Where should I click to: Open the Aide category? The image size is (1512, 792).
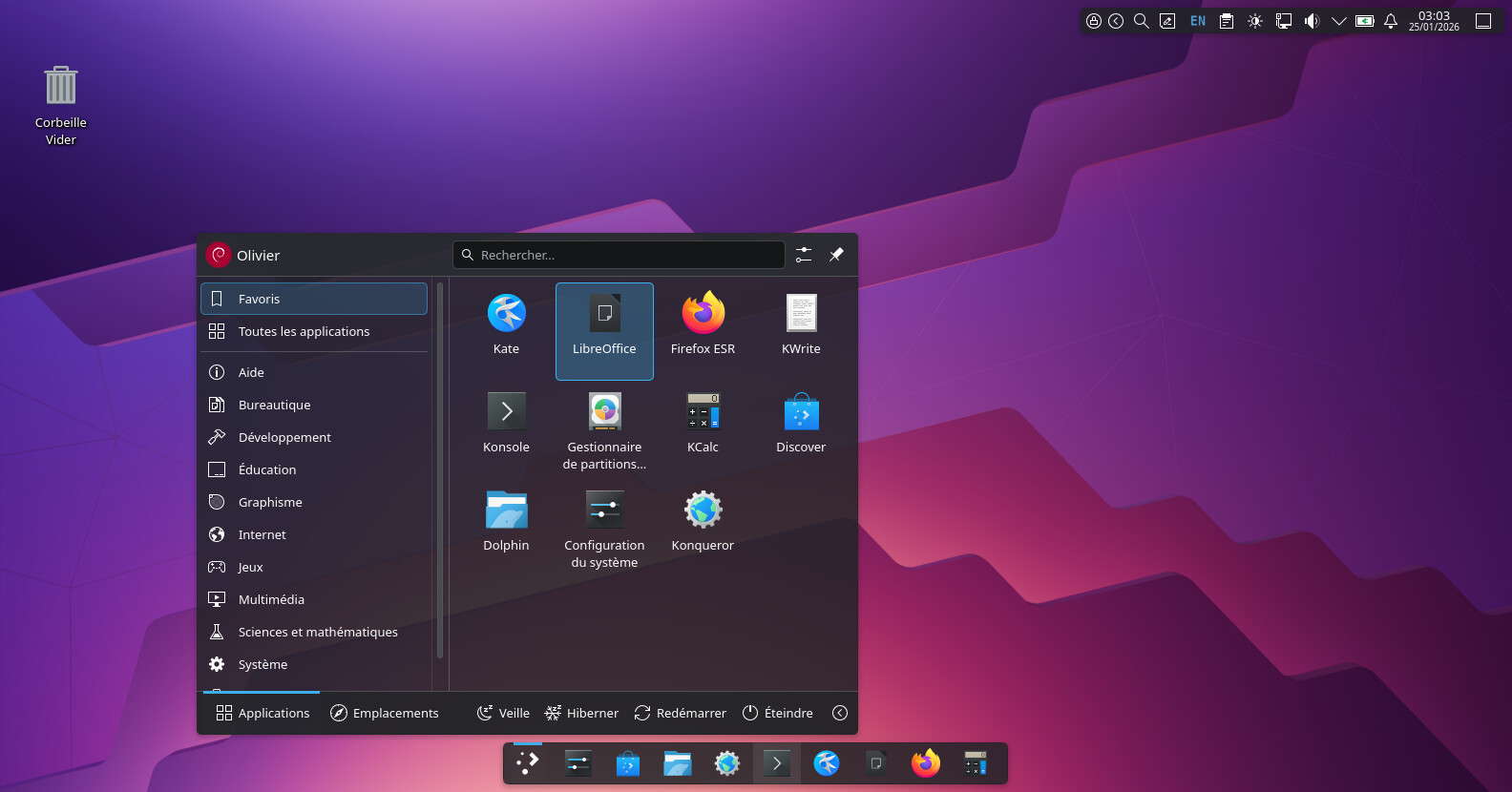tap(314, 372)
